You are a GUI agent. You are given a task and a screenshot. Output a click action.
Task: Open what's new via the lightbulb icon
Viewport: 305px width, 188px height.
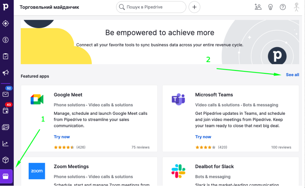click(x=270, y=7)
